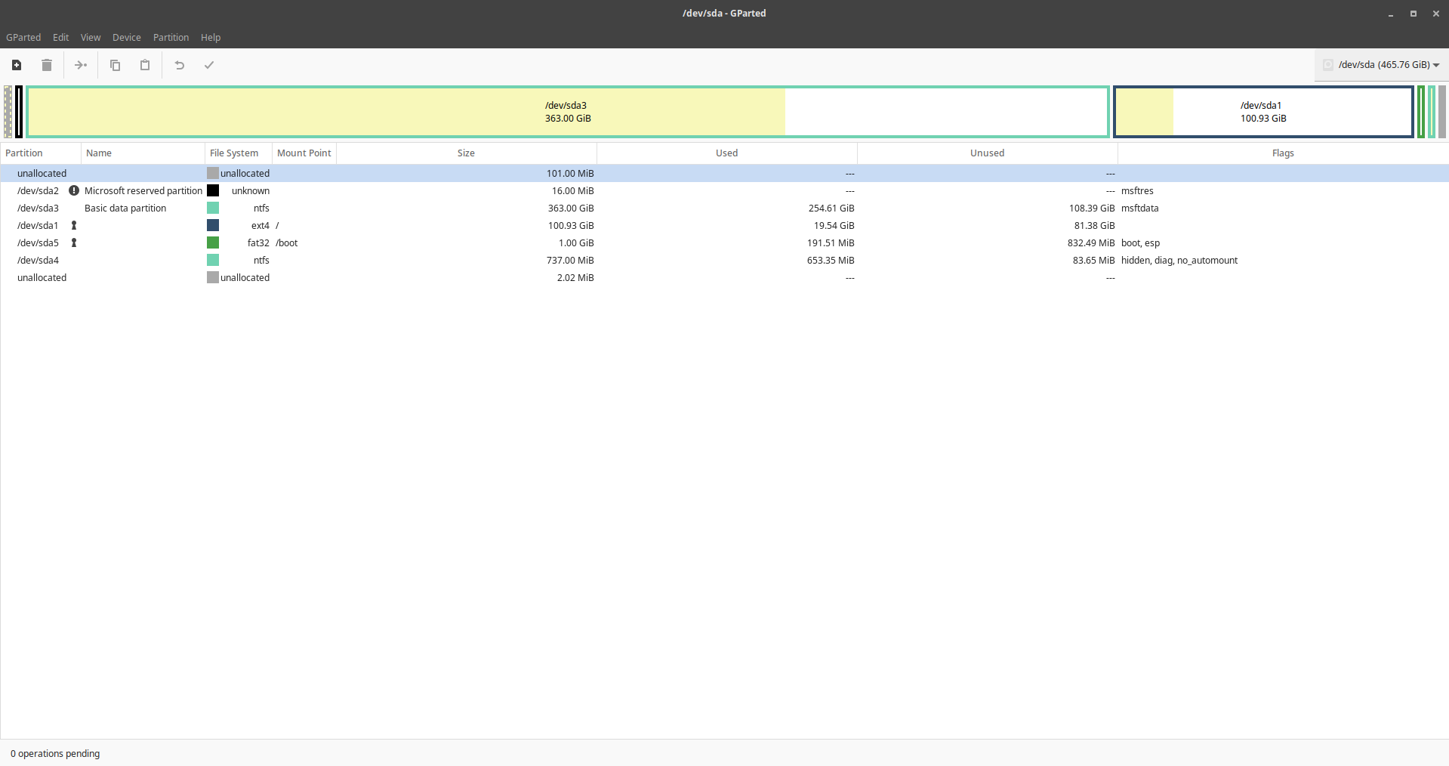The image size is (1449, 766).
Task: Open the GParted menu
Action: coord(23,37)
